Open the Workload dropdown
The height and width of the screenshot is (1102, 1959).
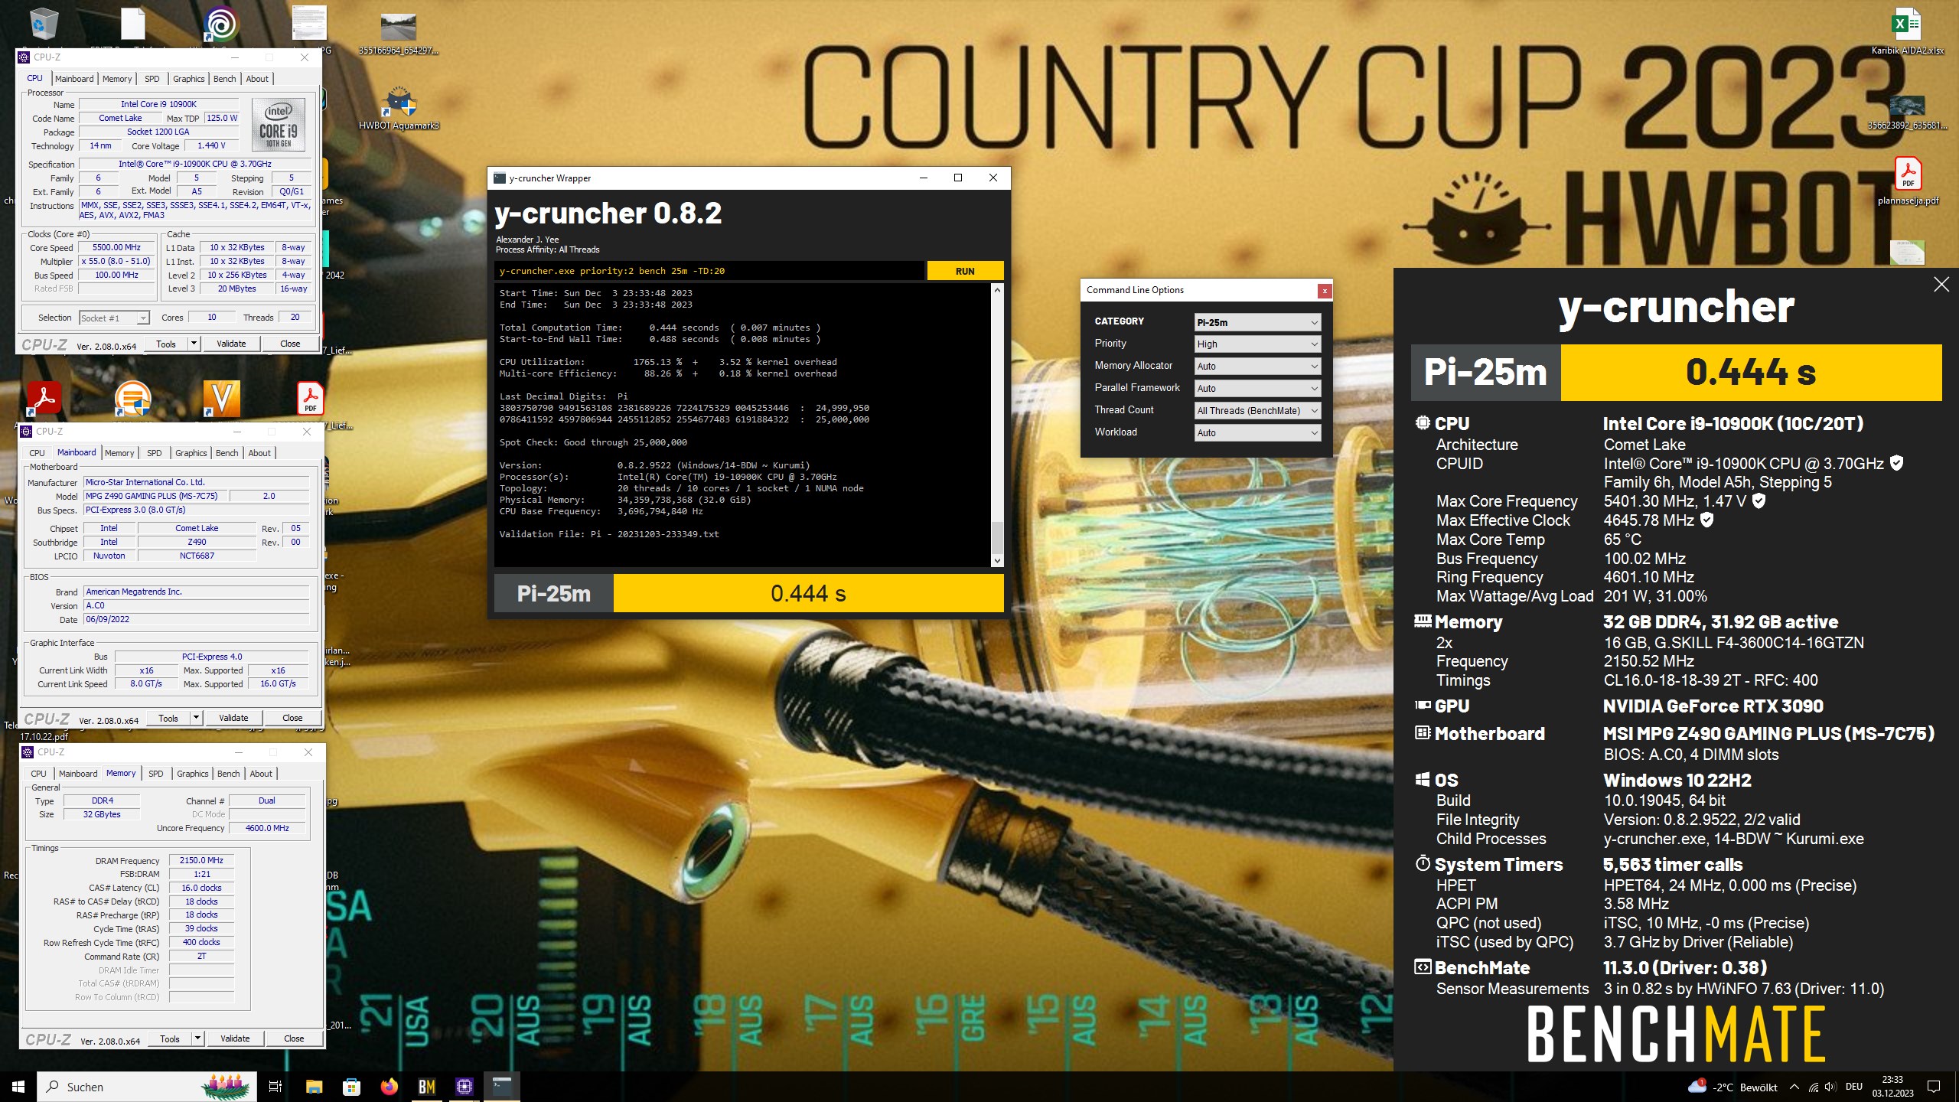coord(1257,433)
